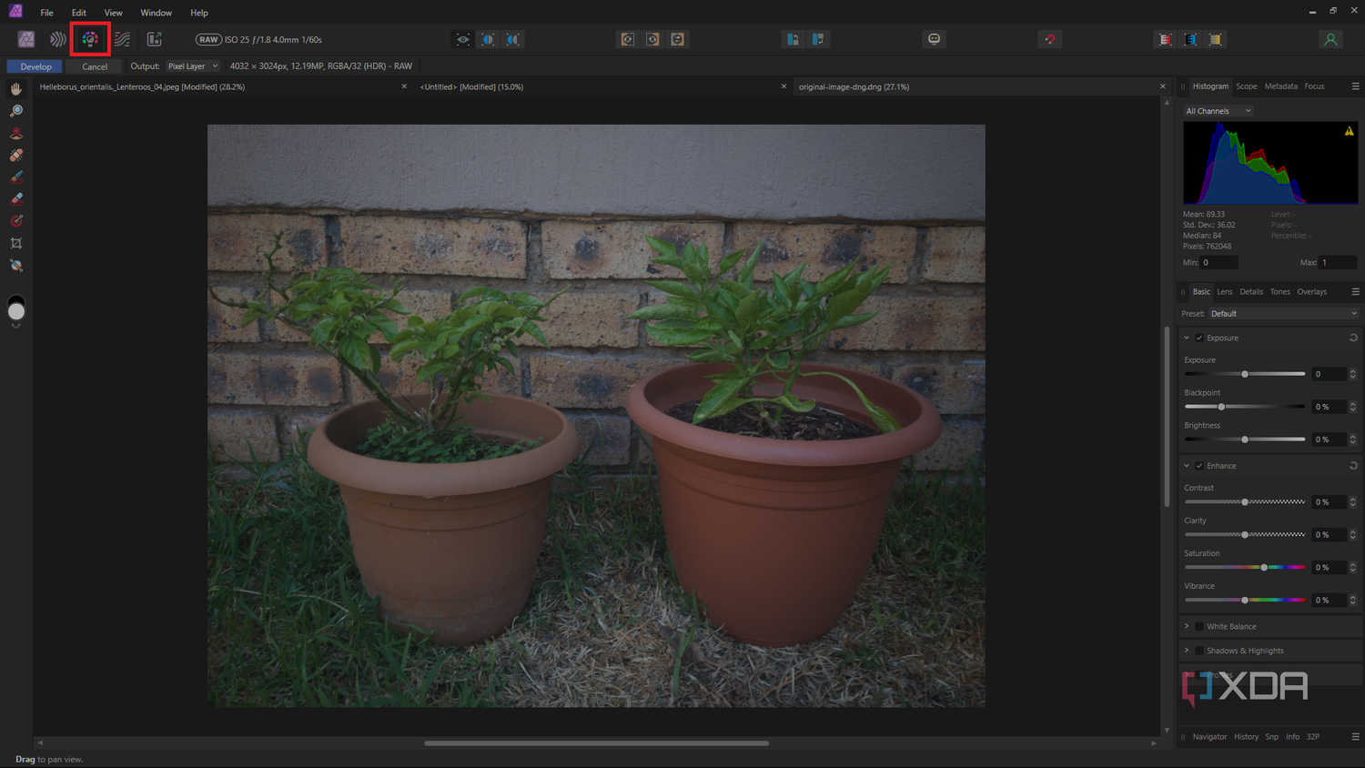Viewport: 1365px width, 768px height.
Task: Open the Edit menu
Action: coord(79,13)
